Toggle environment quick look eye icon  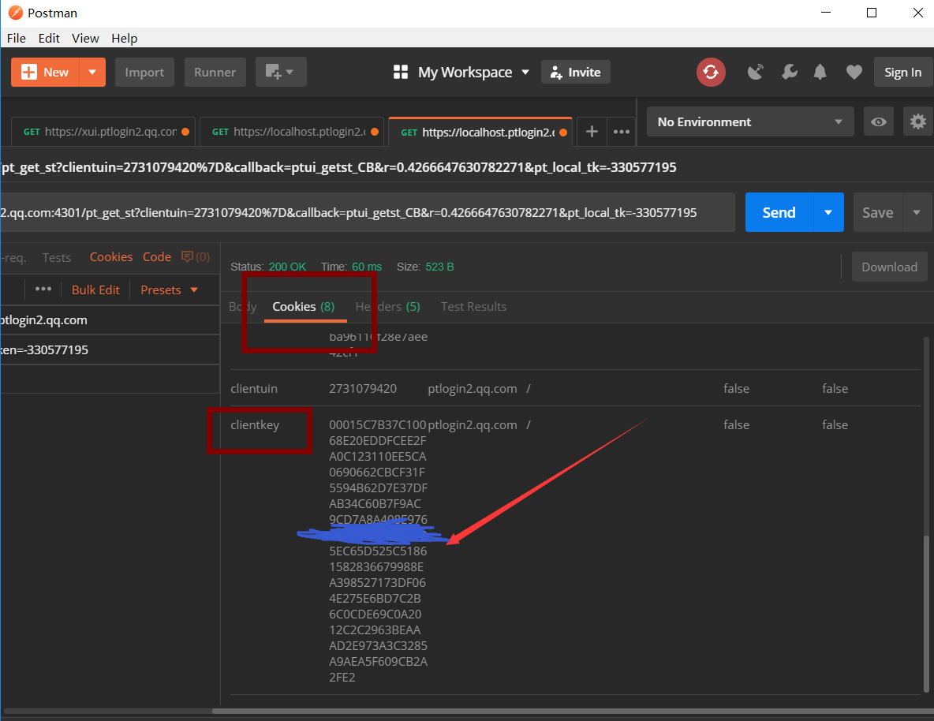point(878,121)
